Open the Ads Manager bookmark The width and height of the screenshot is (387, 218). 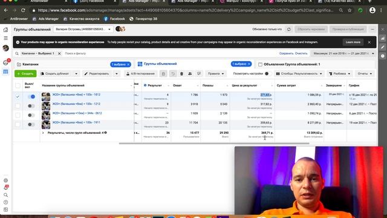(46, 19)
